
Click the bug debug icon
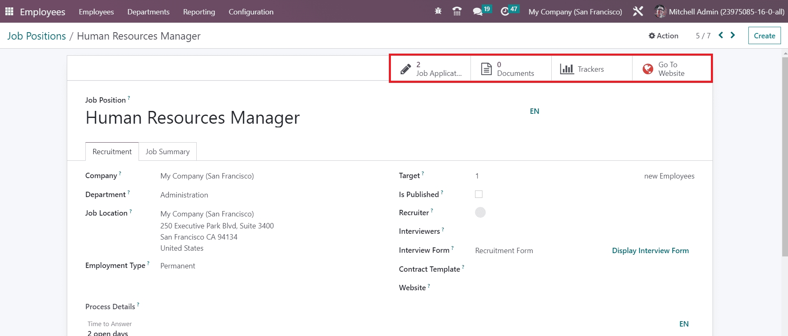[x=438, y=12]
